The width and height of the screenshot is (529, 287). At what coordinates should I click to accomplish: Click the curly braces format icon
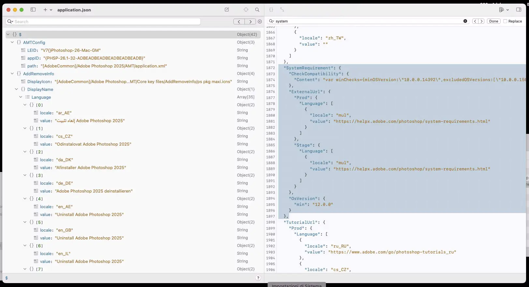click(271, 10)
